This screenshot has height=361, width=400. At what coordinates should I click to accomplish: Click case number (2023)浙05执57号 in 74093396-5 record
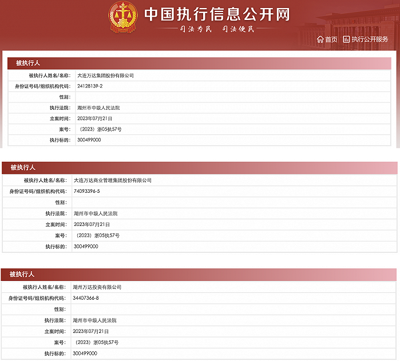[x=97, y=236]
